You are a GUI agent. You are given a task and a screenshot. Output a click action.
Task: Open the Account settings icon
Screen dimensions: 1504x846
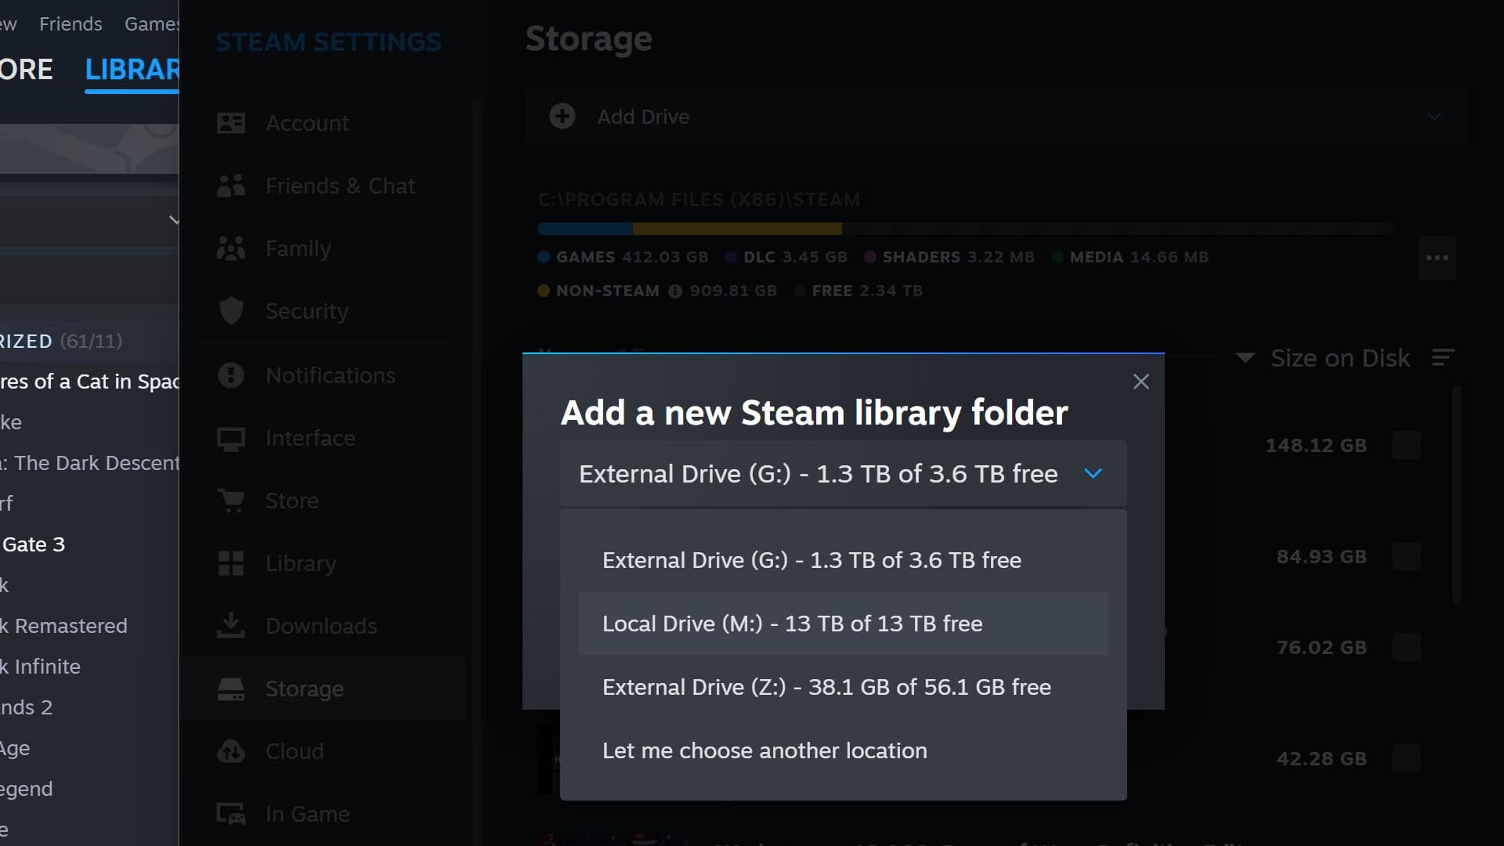coord(231,123)
